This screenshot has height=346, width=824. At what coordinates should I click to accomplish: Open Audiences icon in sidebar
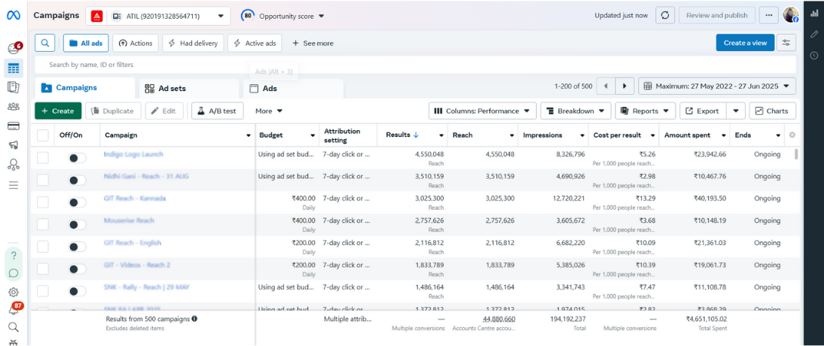point(14,107)
